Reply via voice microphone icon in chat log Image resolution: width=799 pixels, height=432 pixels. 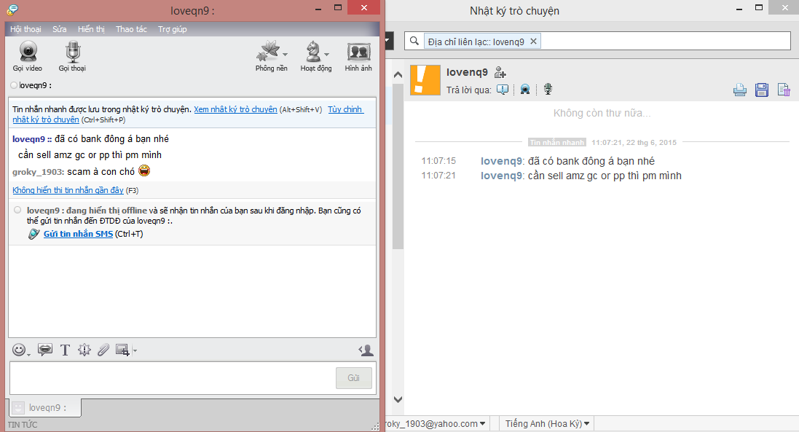click(x=548, y=90)
